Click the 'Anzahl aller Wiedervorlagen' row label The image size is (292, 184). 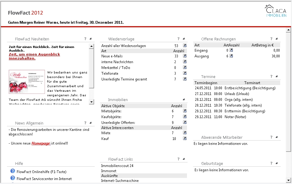124,46
